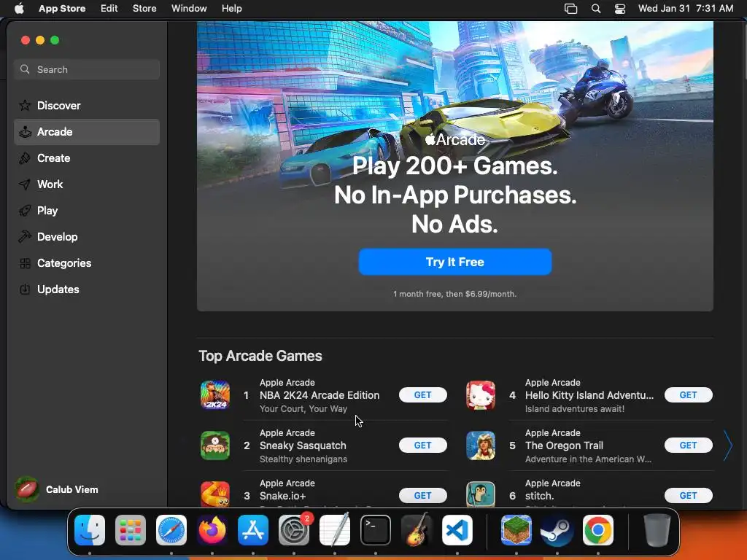Get the stitch. game
Screen dimensions: 747x560
click(x=689, y=496)
